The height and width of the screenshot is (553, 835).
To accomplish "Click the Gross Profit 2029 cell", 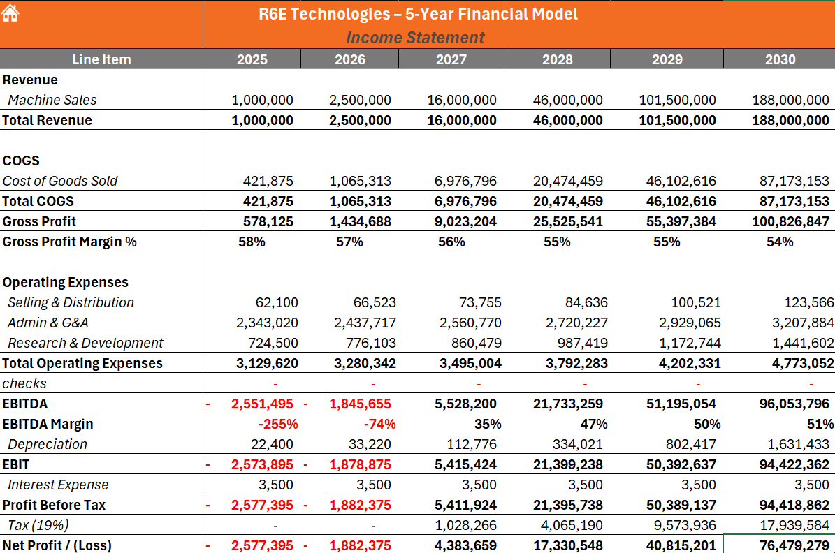I will click(x=677, y=221).
